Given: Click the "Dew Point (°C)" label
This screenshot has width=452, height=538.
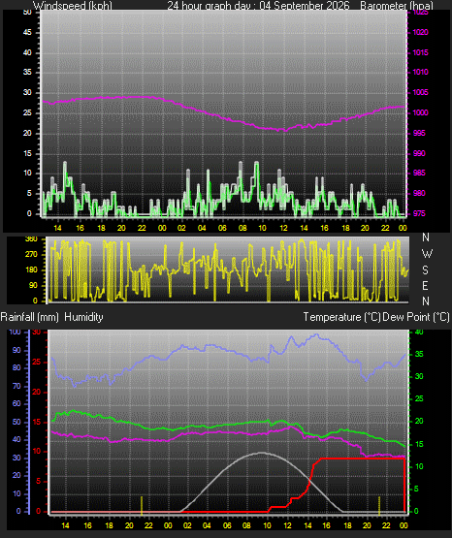Looking at the screenshot, I should tap(416, 317).
